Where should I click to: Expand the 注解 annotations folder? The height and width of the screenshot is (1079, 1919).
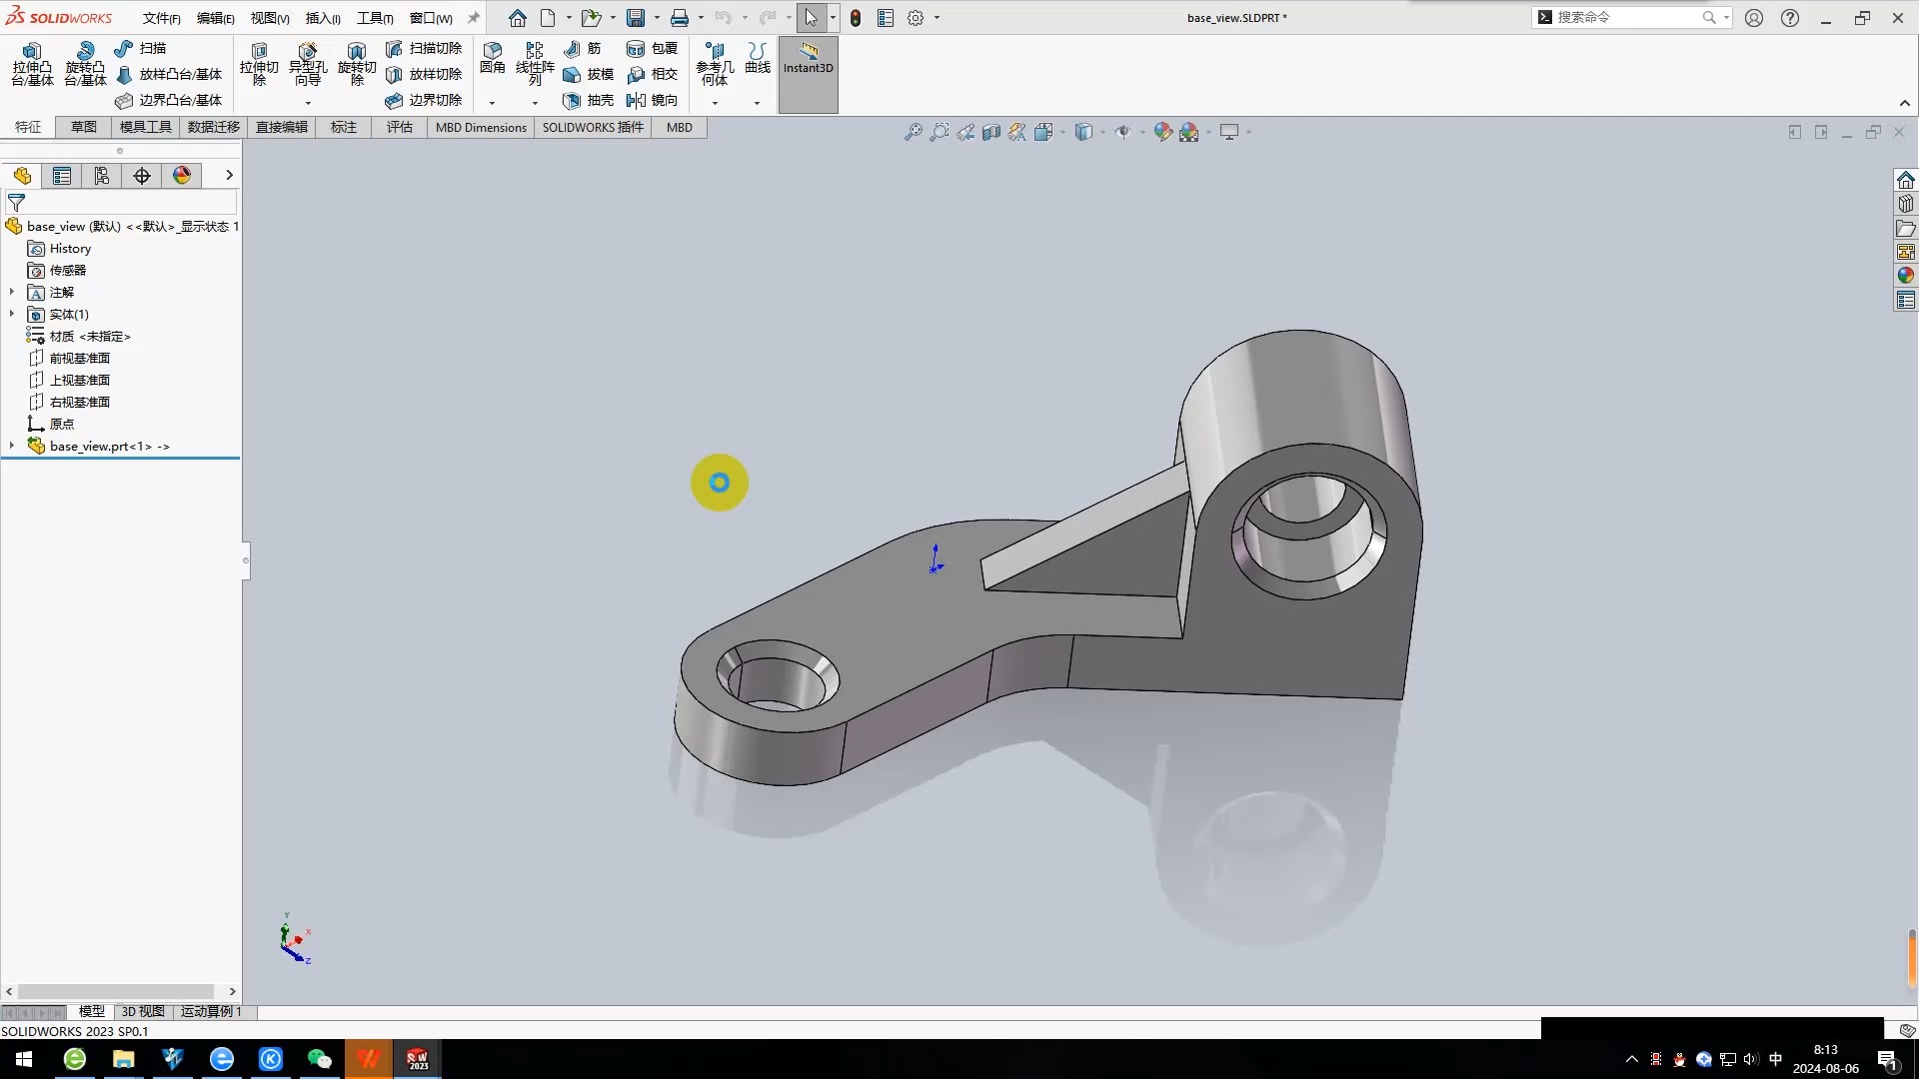(x=11, y=291)
